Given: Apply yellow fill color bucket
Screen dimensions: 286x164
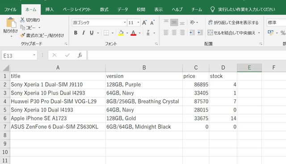Looking at the screenshot, I should coord(121,33).
